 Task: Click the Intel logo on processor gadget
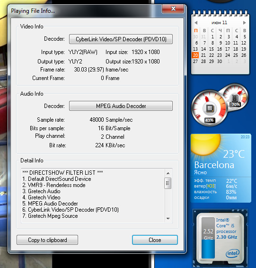tap(233, 253)
